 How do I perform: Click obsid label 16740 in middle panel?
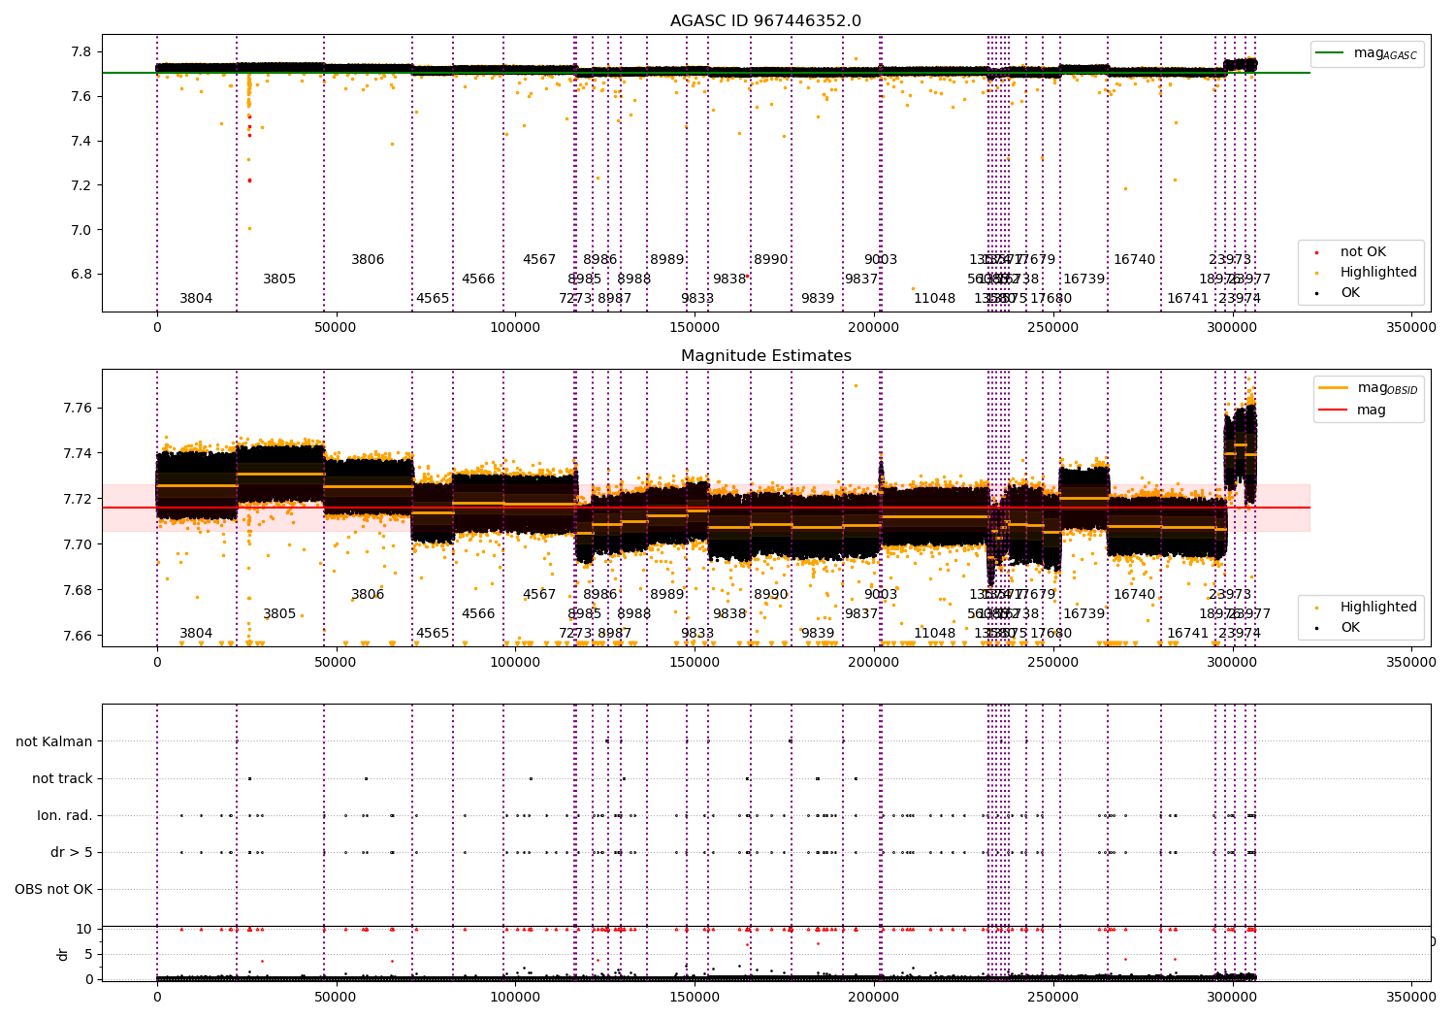(x=1135, y=595)
